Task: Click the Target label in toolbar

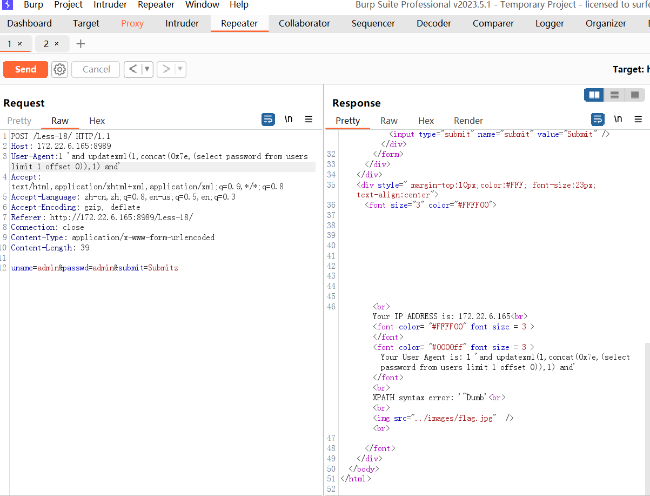Action: coord(627,69)
